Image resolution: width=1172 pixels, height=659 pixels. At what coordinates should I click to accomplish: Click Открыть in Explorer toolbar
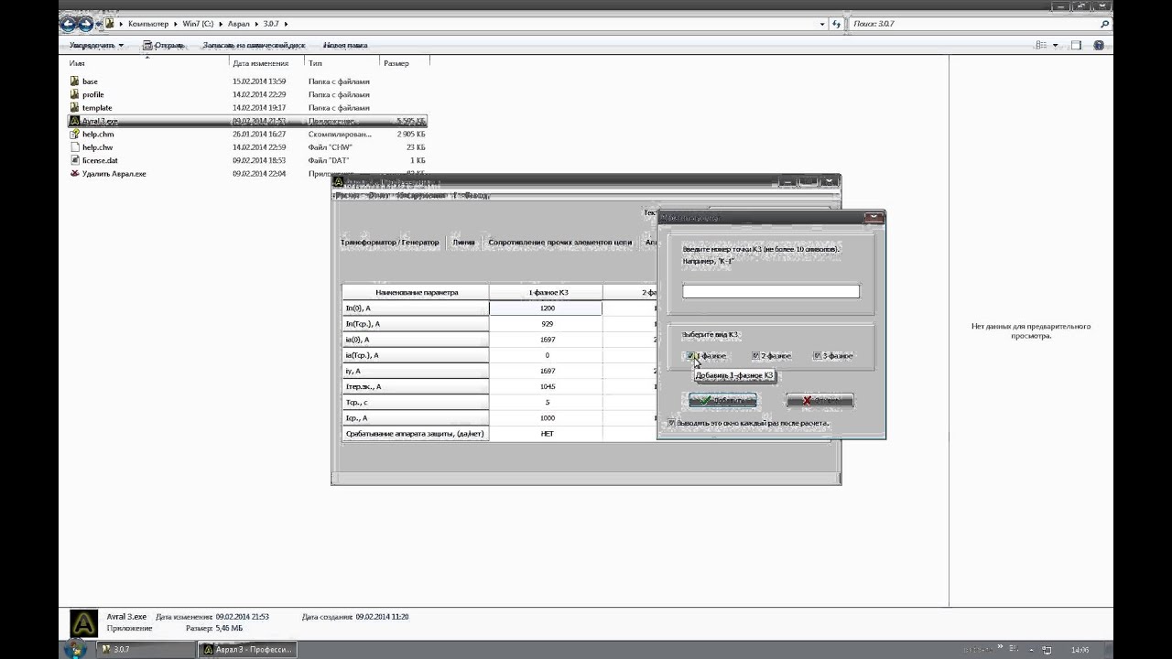point(164,45)
